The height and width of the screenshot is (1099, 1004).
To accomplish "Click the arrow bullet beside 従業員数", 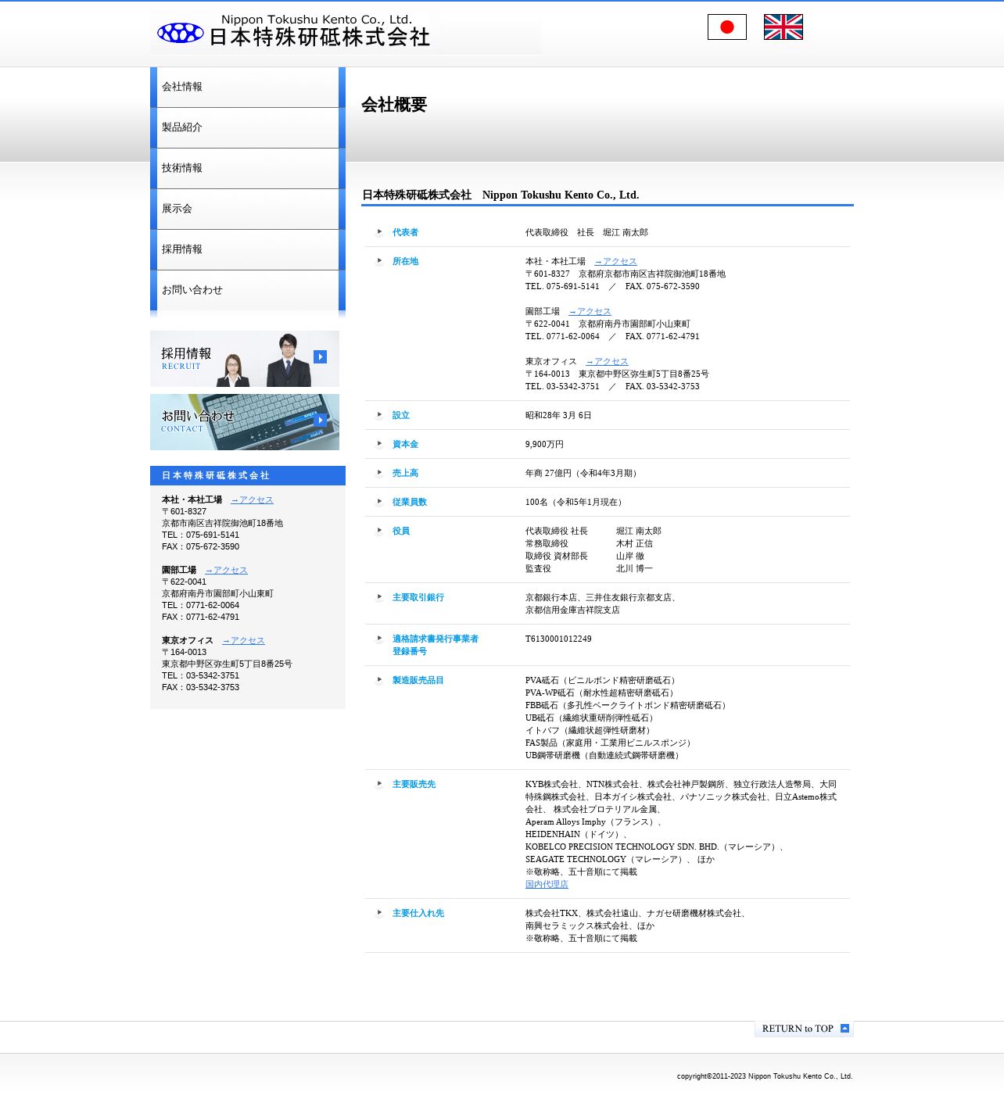I will 379,502.
